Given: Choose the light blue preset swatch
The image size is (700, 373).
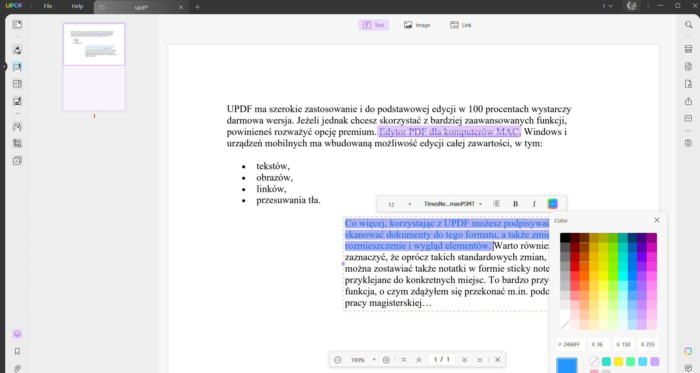Looking at the screenshot, I should 643,362.
